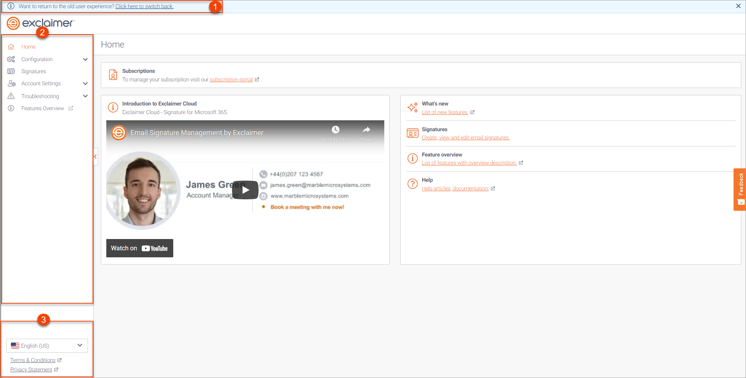Open the English (US) language dropdown
Screen dimensions: 746x378
pyautogui.click(x=47, y=346)
